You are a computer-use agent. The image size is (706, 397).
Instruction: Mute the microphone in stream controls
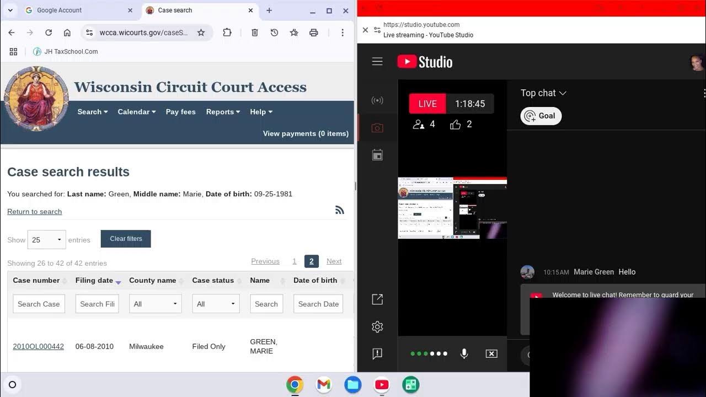(464, 354)
